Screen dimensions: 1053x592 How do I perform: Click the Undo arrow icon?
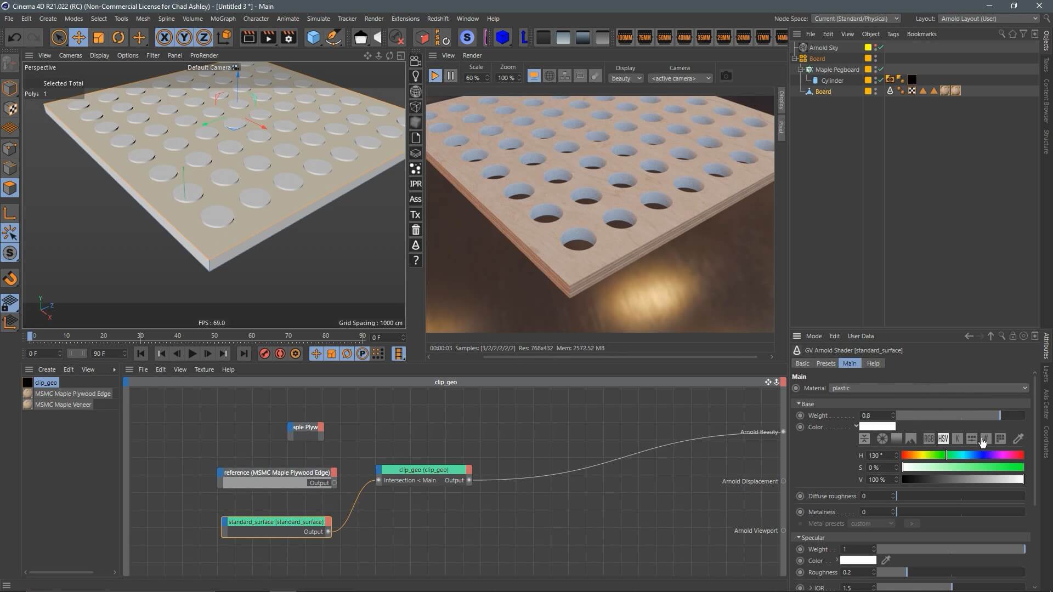(x=15, y=37)
